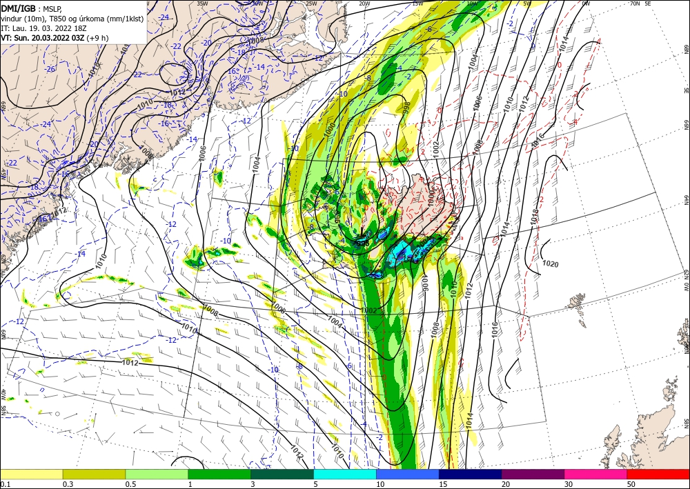
Task: Click the light green 0.5 legend band
Action: pos(157,474)
